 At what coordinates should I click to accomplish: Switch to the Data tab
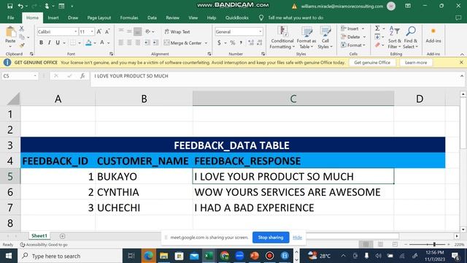152,18
